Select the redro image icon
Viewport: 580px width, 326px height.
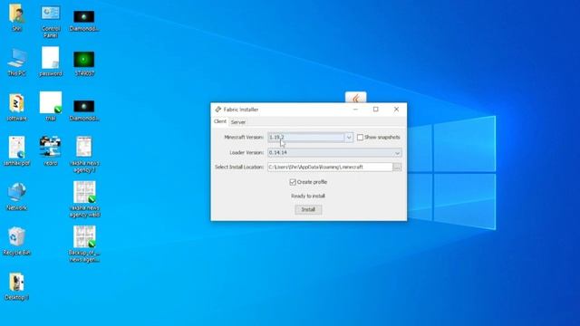click(51, 151)
